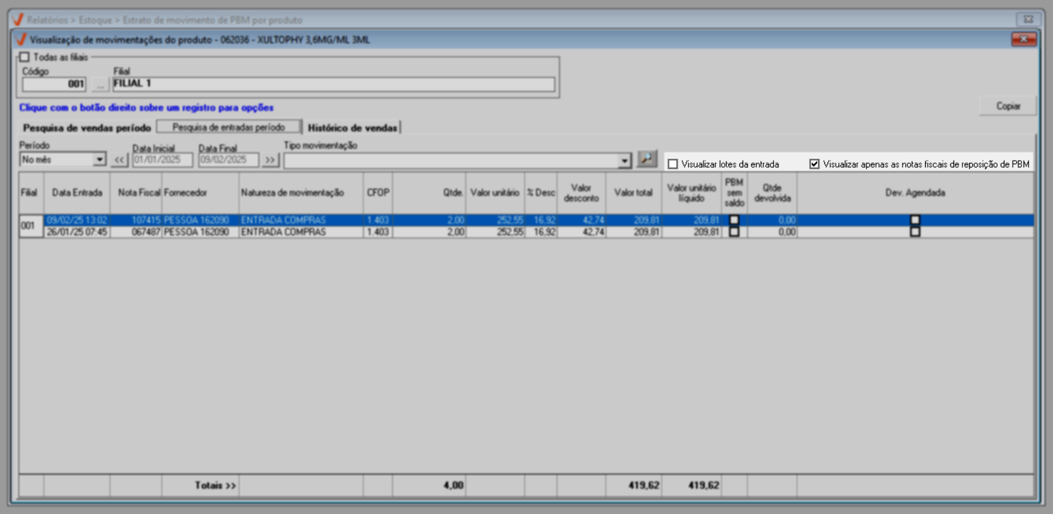This screenshot has width=1053, height=514.
Task: Open the Período dropdown
Action: point(100,160)
